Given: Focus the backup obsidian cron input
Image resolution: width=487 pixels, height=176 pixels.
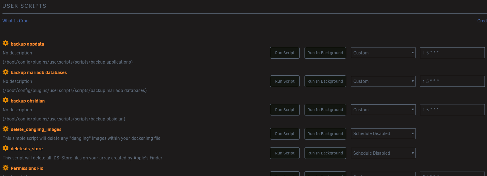Looking at the screenshot, I should [452, 110].
